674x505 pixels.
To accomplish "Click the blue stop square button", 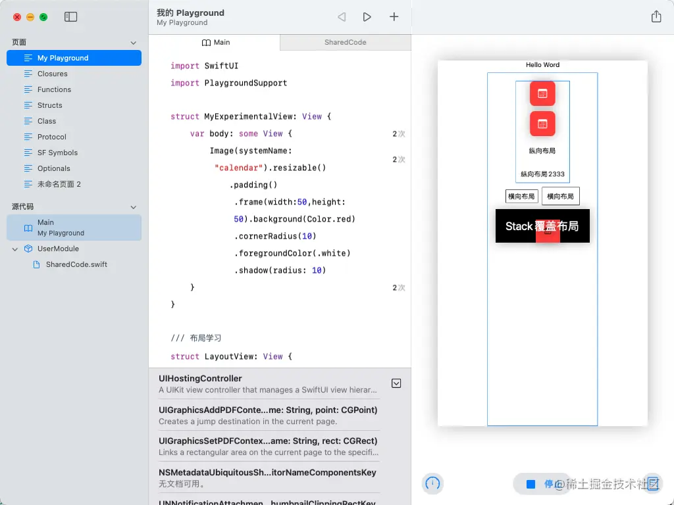I will coord(531,484).
